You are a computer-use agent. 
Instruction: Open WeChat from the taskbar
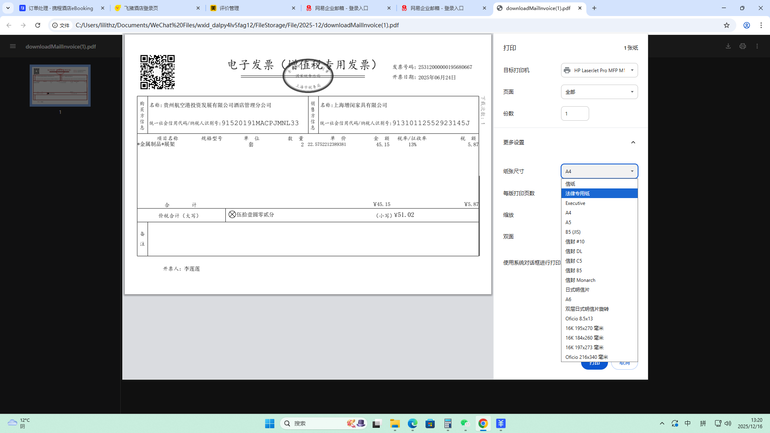click(465, 423)
